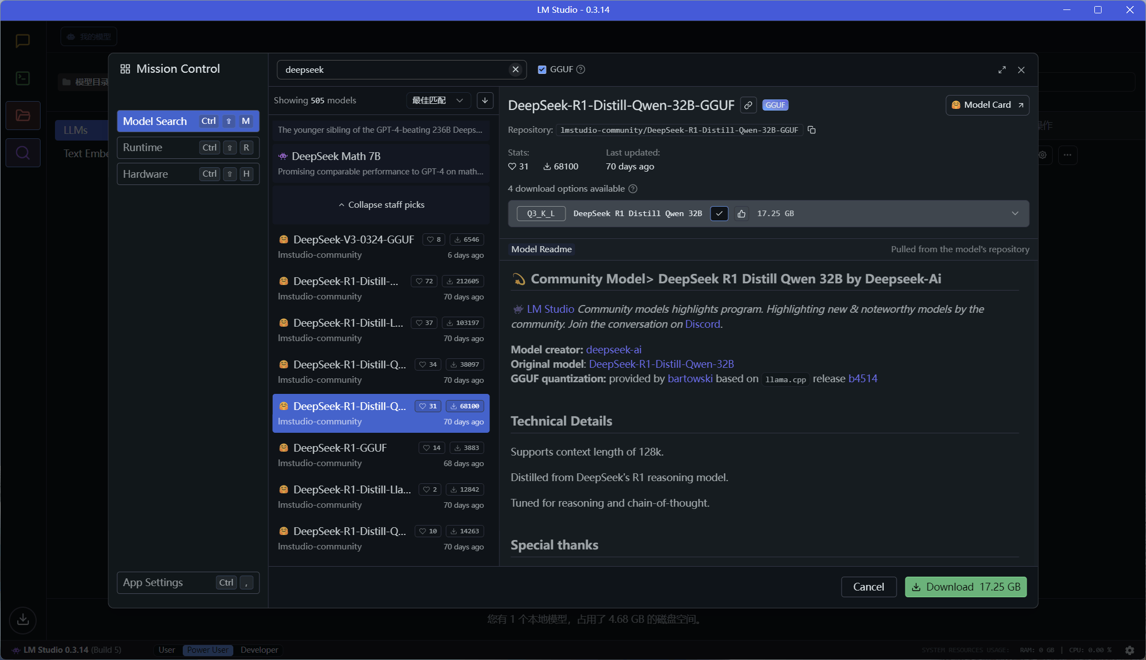The image size is (1146, 660).
Task: Click the model link chain icon
Action: (x=748, y=105)
